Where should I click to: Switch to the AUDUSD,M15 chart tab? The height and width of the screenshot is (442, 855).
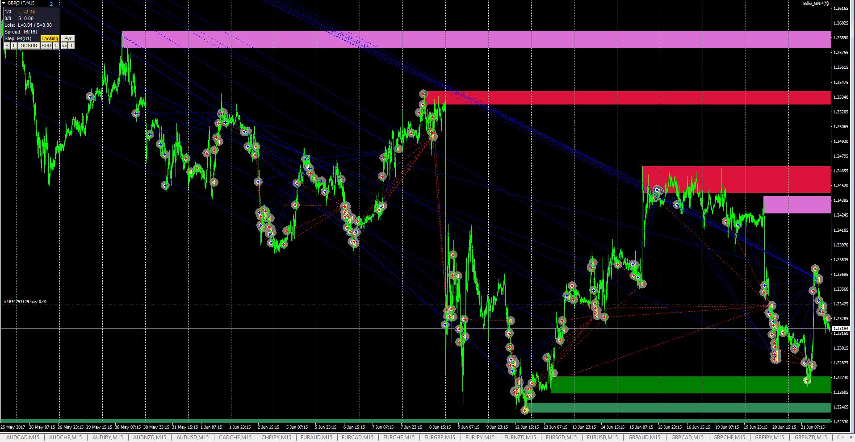tap(193, 438)
